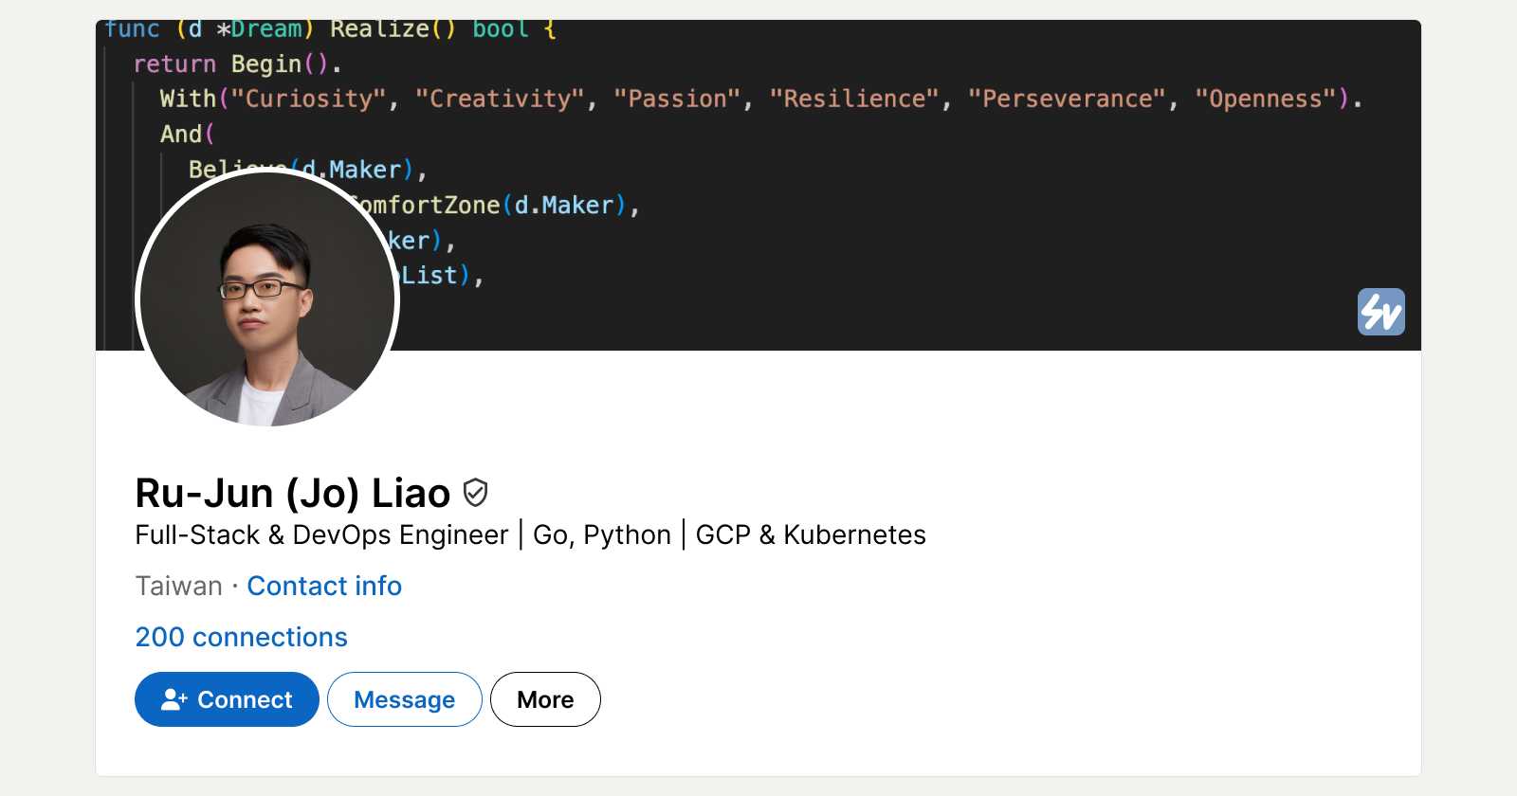Open the More actions menu

click(x=545, y=699)
